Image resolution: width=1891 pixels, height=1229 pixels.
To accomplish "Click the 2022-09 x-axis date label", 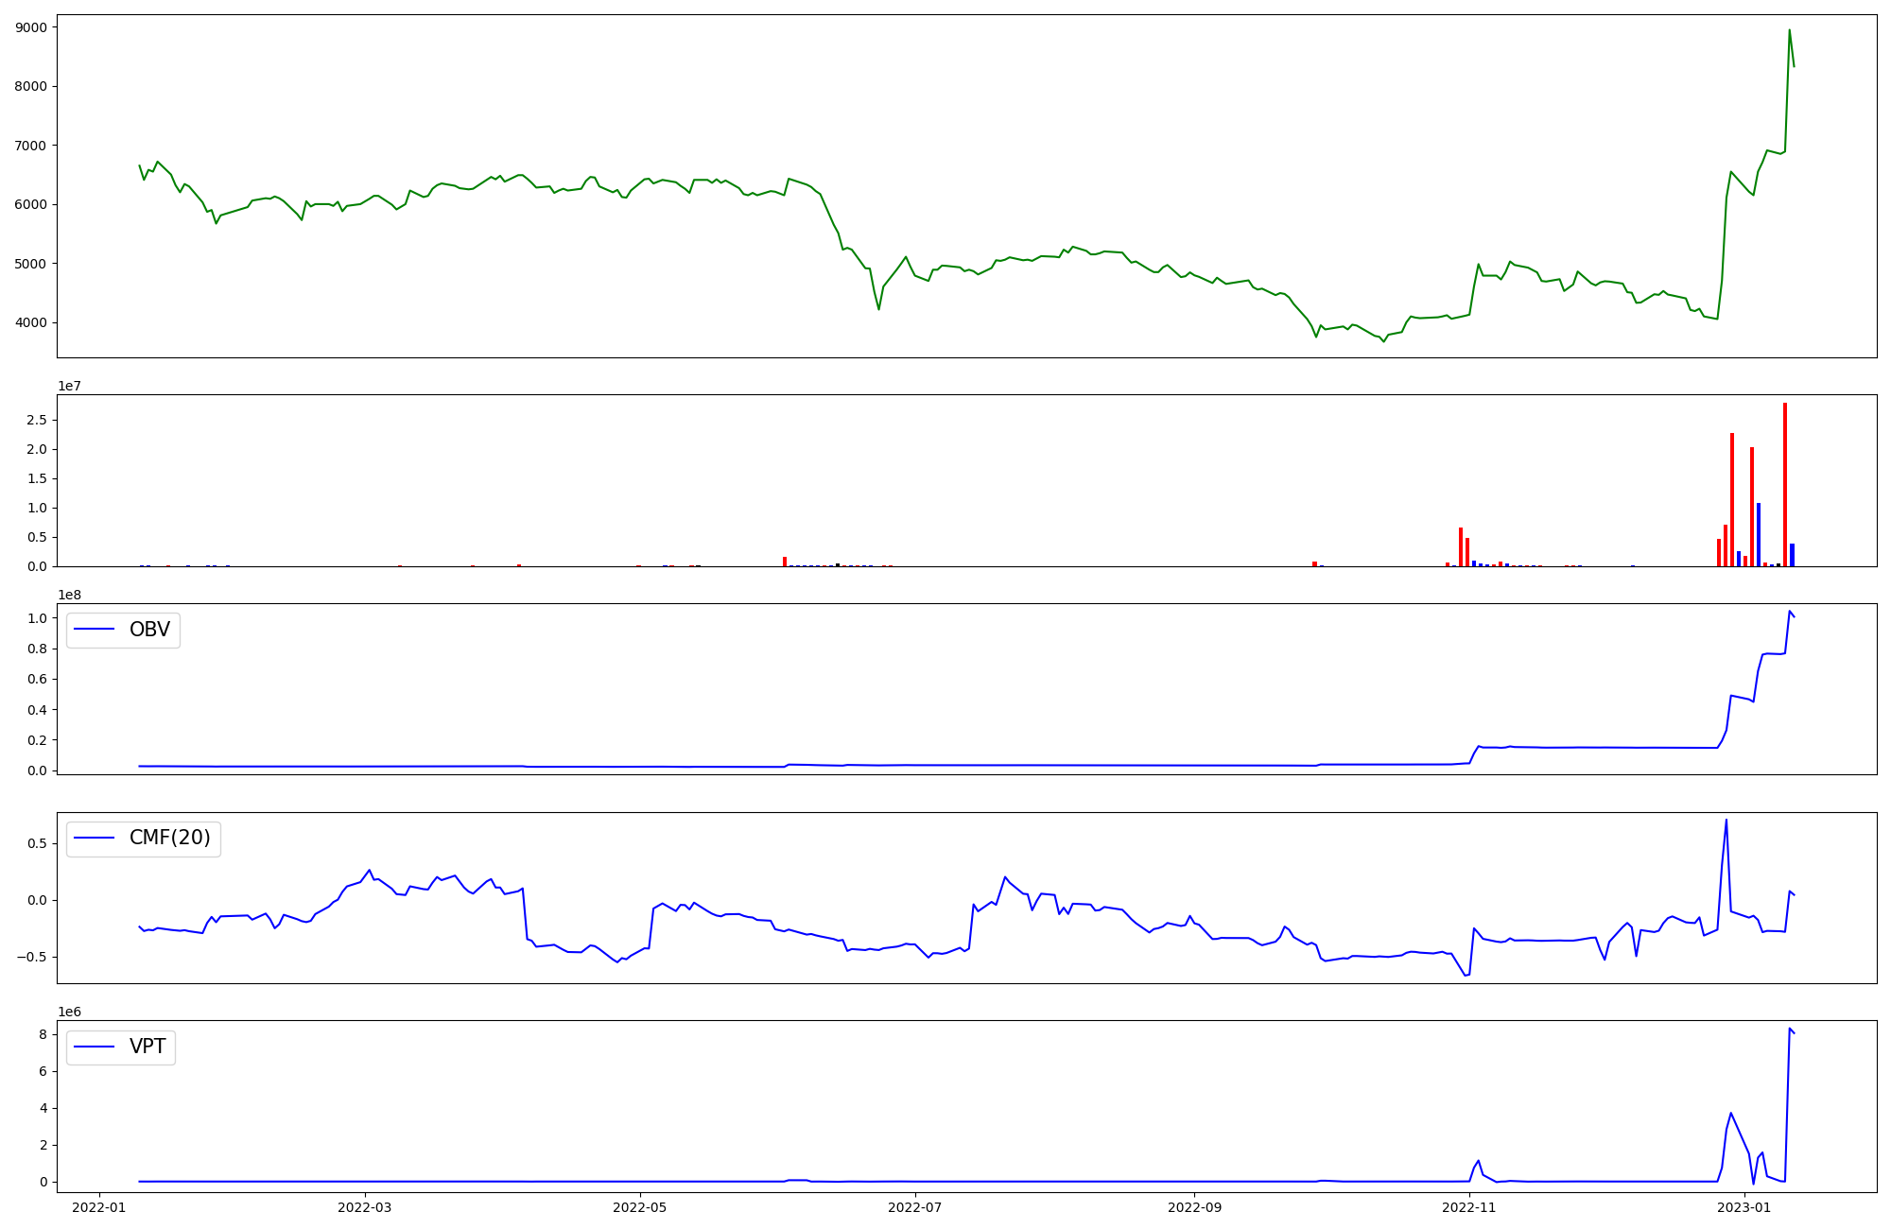I will pyautogui.click(x=1195, y=1207).
